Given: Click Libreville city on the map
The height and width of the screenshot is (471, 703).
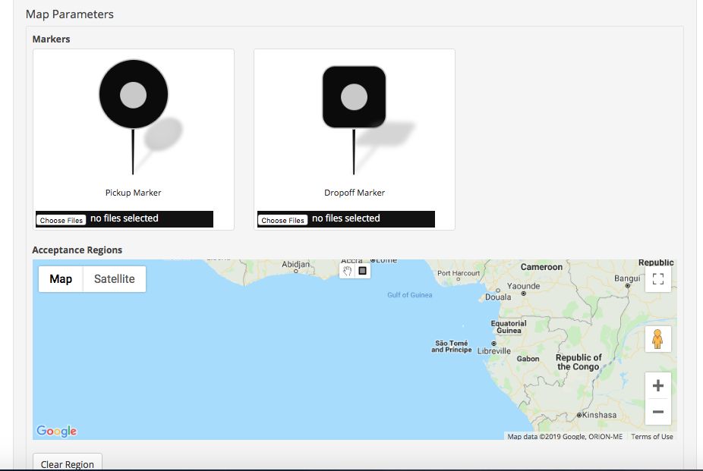Looking at the screenshot, I should tap(493, 350).
